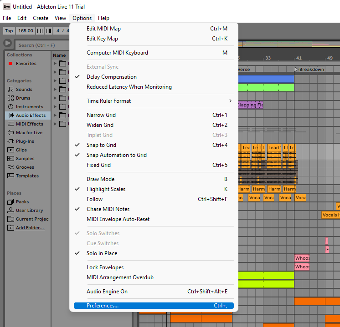Toggle Snap Automation to Grid

(154, 155)
